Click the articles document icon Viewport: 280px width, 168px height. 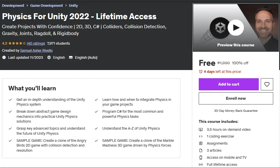201,150
